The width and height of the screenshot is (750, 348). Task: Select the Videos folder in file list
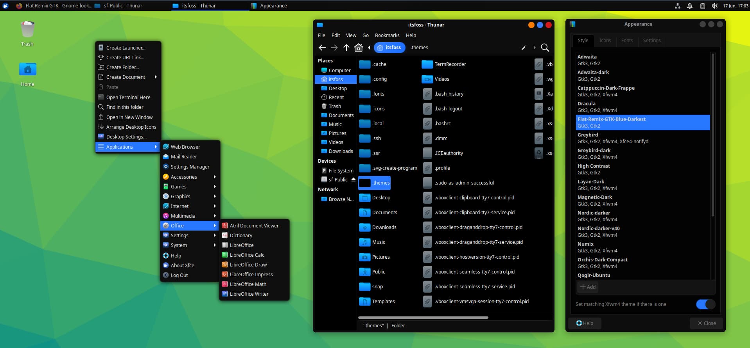(436, 79)
